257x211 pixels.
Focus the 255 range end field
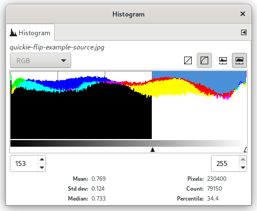(225, 164)
